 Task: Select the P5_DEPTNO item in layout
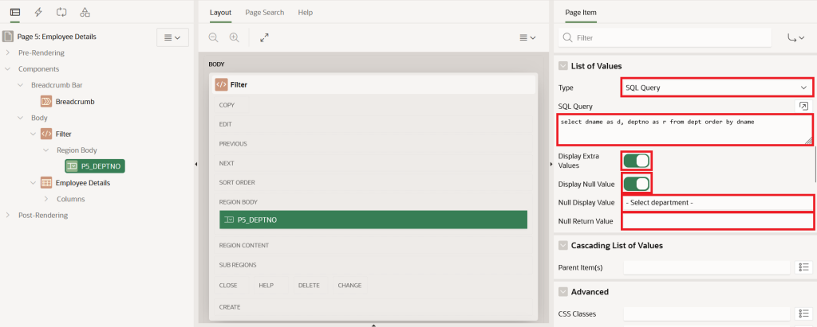(373, 220)
